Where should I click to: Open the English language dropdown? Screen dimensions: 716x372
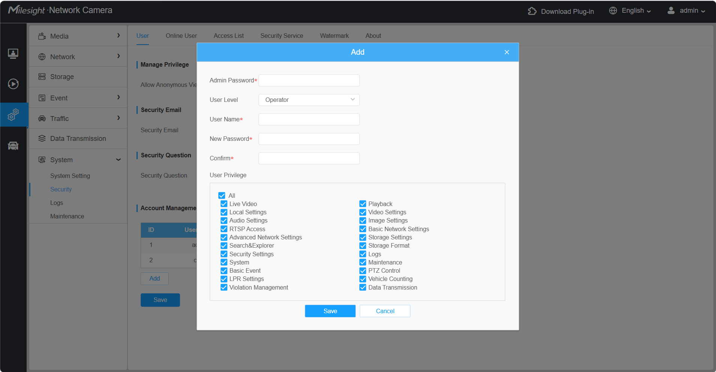click(x=636, y=10)
